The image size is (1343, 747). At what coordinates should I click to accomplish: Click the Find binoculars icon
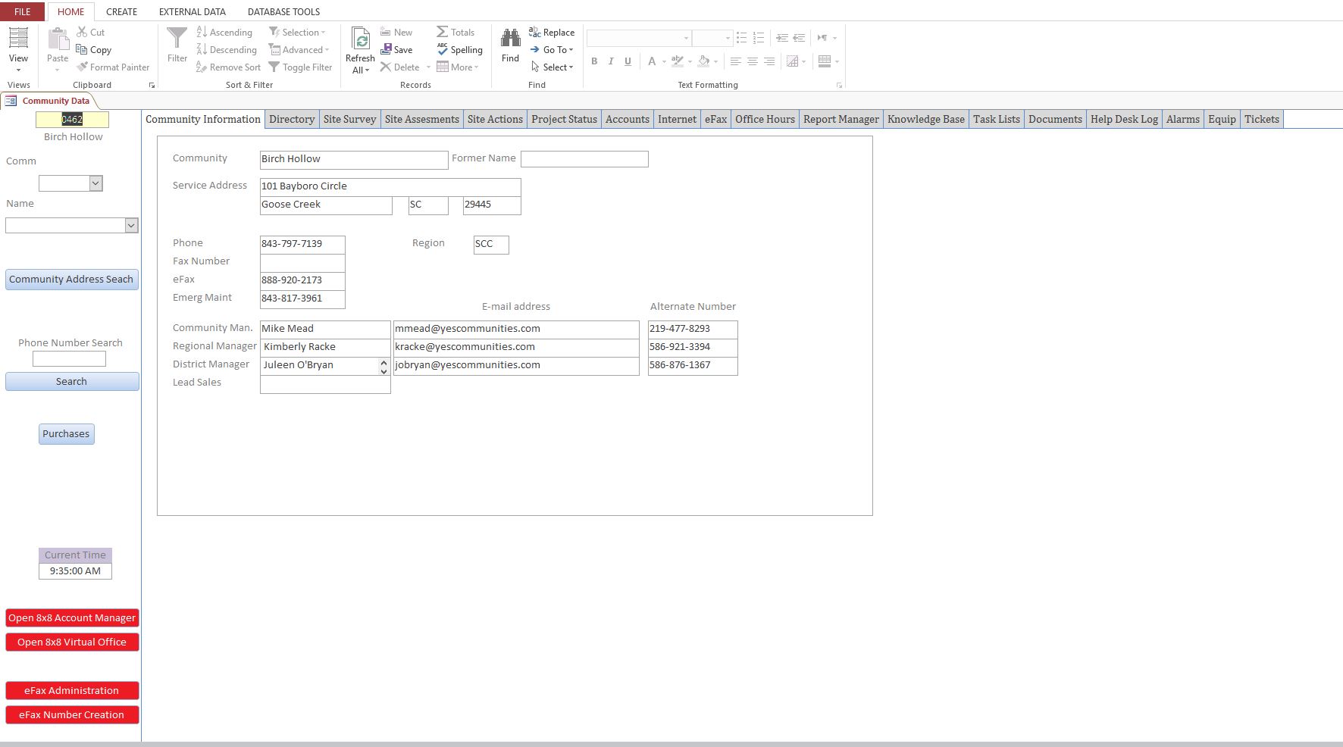click(510, 39)
